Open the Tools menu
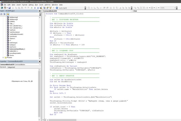181x121 pixels. [x=41, y=5]
